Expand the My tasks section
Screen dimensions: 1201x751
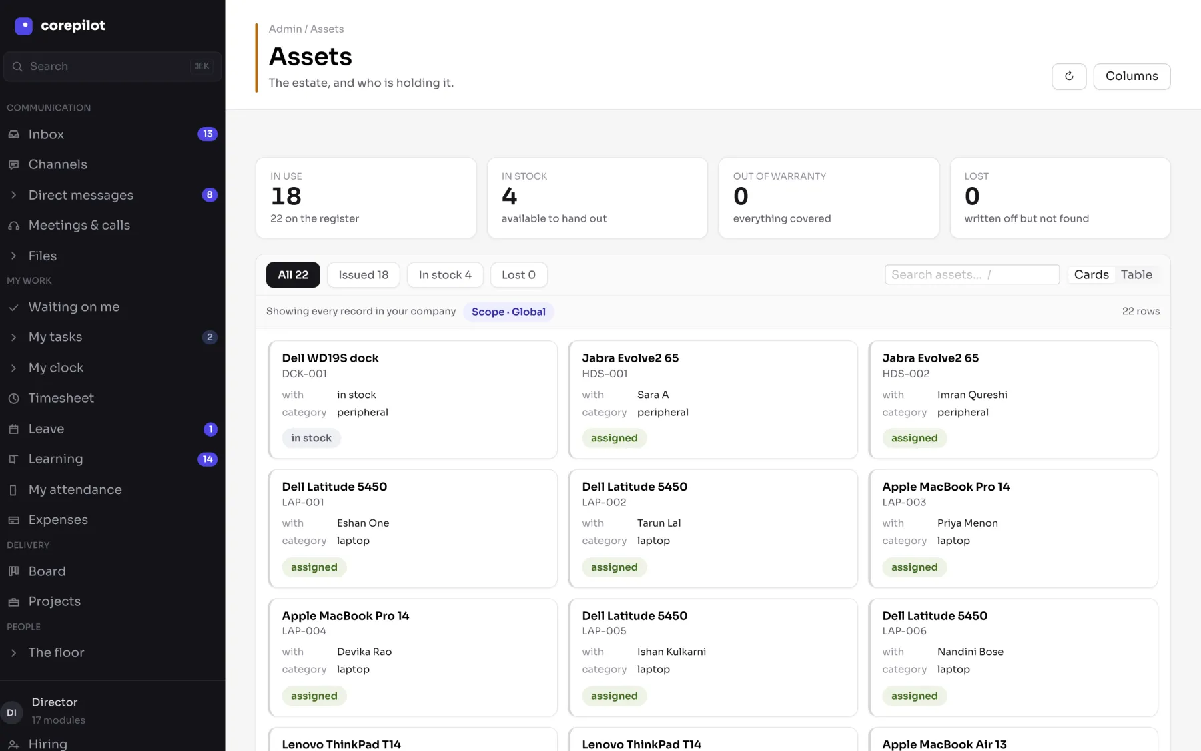[13, 337]
